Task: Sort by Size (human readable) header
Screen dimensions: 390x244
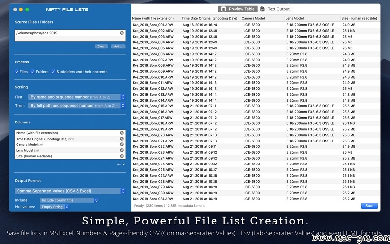Action: click(360, 18)
